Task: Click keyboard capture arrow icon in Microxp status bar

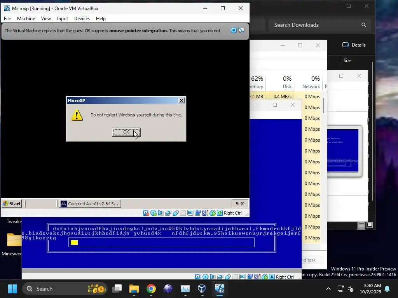Action: 220,213
